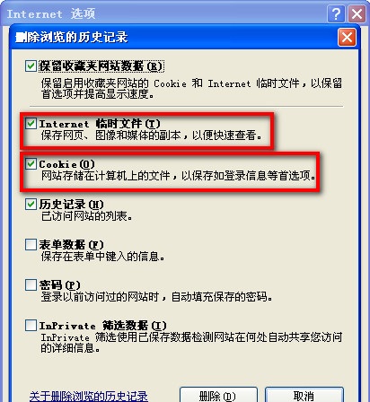The height and width of the screenshot is (402, 370).
Task: Enable the 表单数据 (F) checkbox
Action: [31, 245]
